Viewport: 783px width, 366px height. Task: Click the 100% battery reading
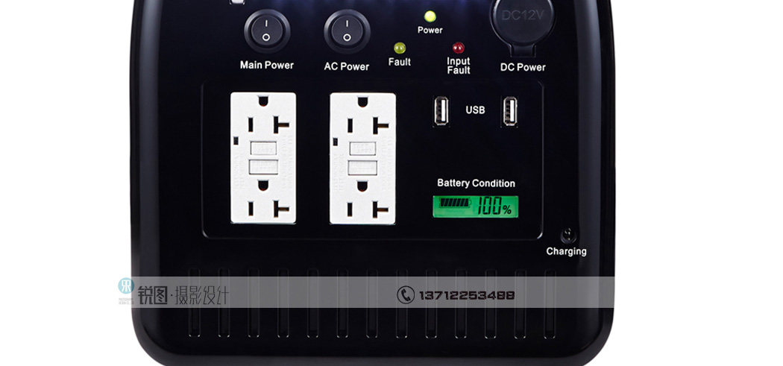[x=494, y=206]
